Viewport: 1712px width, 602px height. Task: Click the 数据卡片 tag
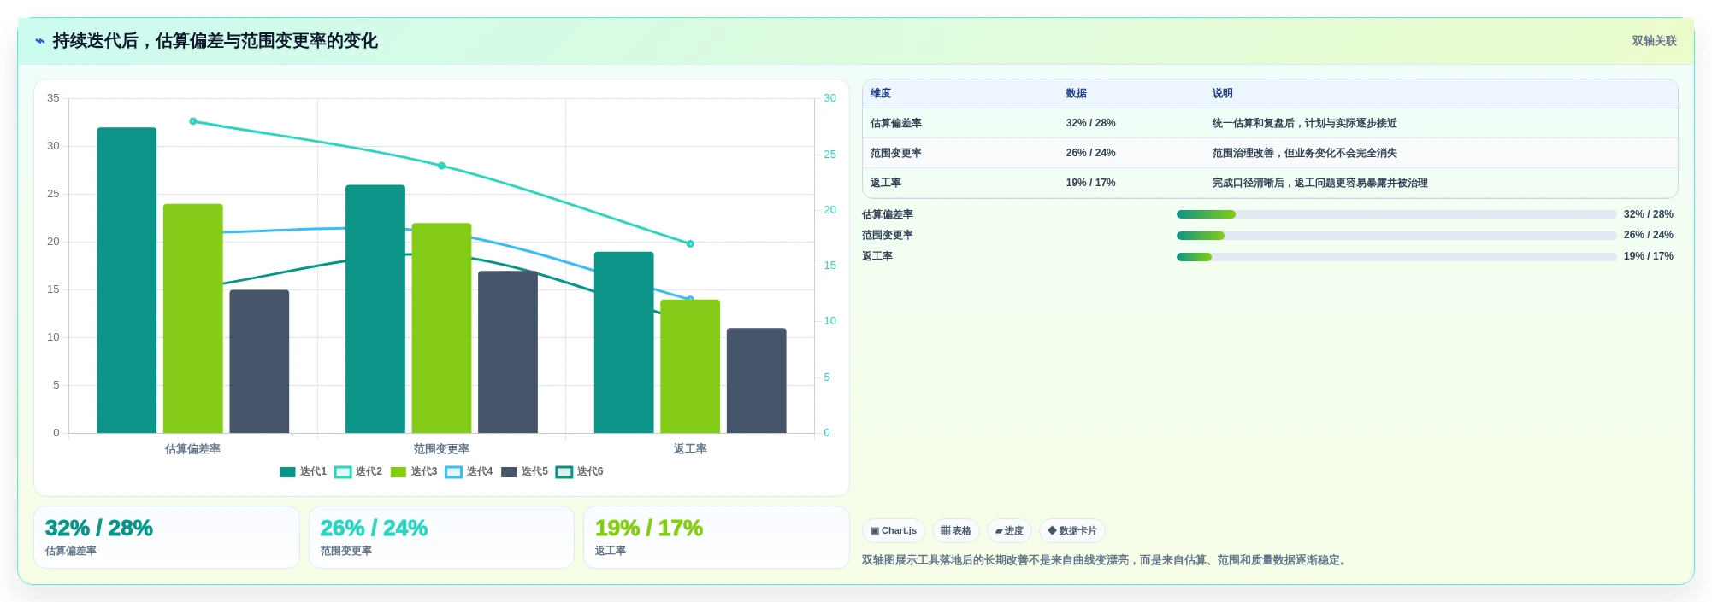(x=1072, y=531)
